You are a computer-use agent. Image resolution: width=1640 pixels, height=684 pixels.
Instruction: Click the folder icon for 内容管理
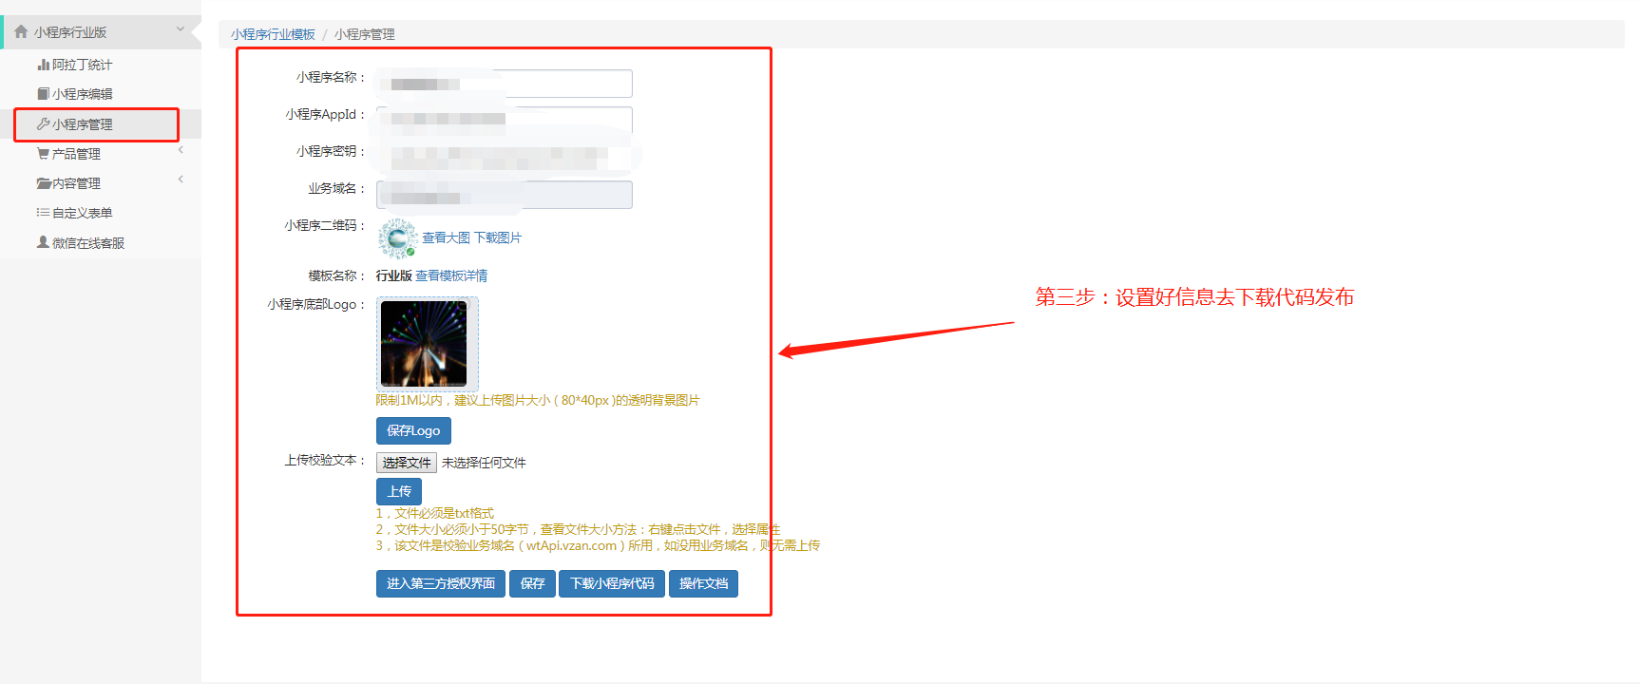pyautogui.click(x=43, y=183)
